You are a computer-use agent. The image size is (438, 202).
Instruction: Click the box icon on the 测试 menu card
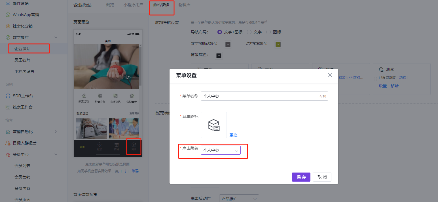[381, 69]
